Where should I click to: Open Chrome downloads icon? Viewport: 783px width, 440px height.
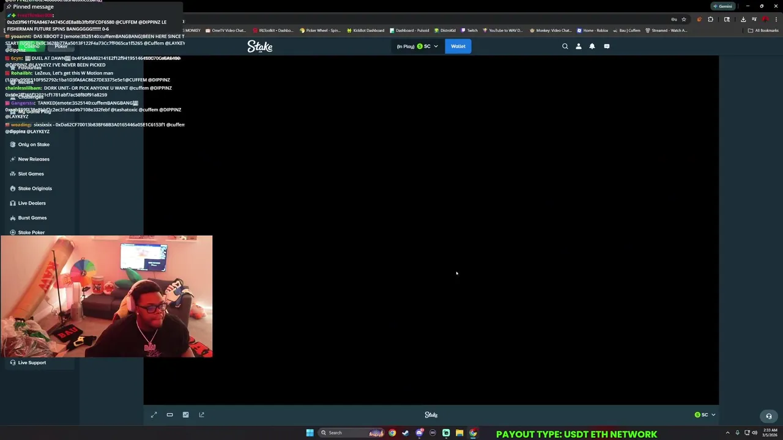(743, 20)
